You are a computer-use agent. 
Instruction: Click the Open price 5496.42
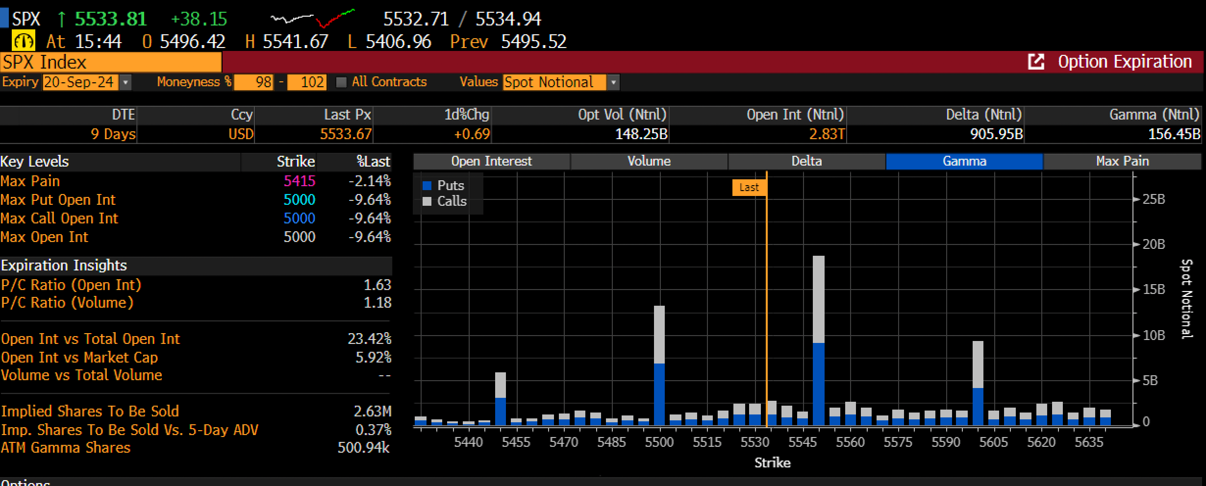(193, 42)
